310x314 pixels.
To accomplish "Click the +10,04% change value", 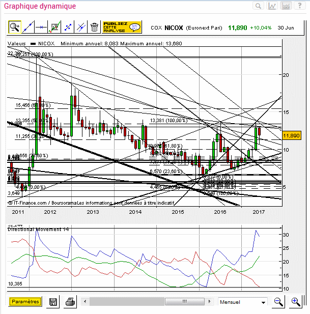I will (x=261, y=28).
